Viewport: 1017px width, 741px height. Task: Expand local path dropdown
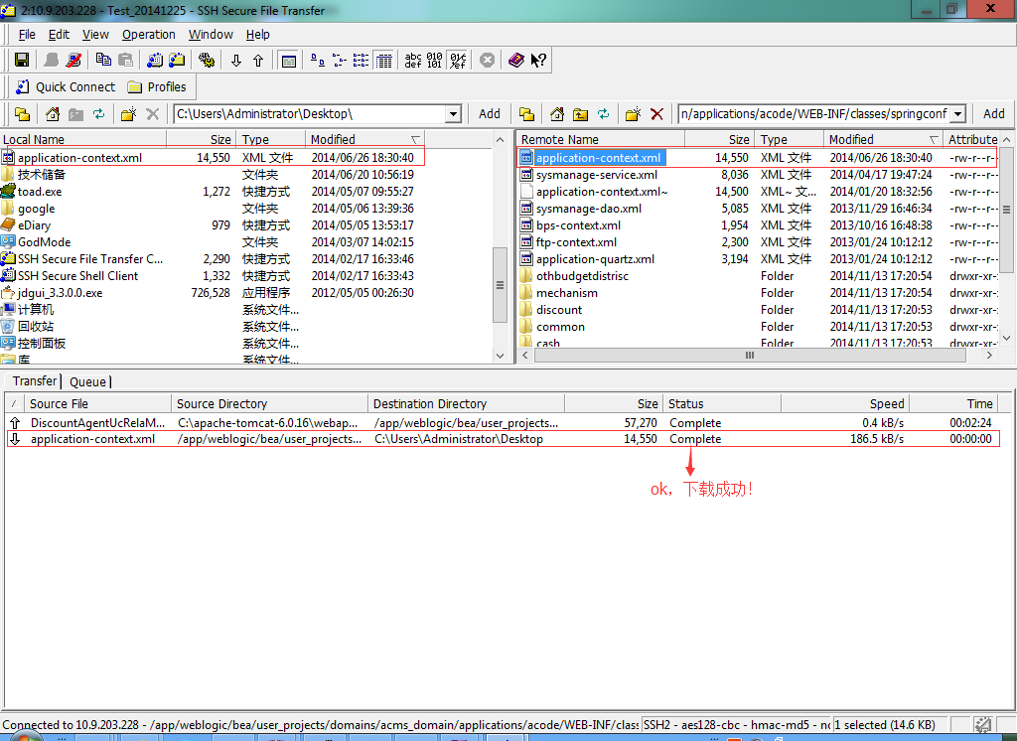tap(453, 114)
